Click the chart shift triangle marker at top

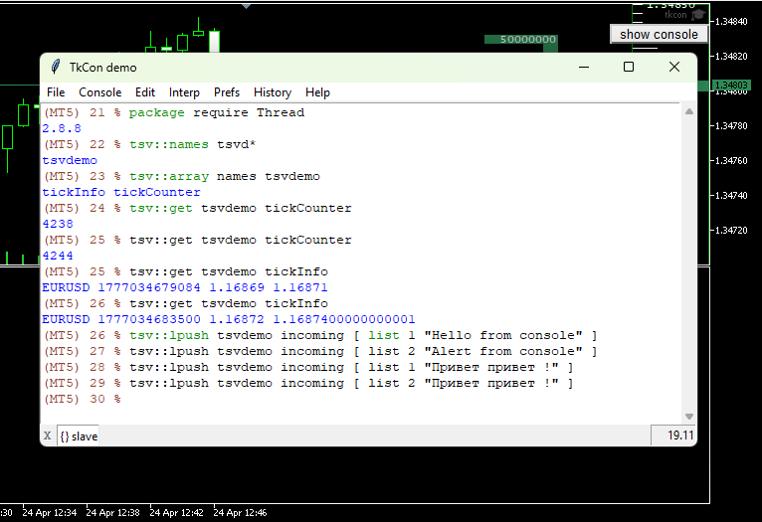(x=247, y=6)
